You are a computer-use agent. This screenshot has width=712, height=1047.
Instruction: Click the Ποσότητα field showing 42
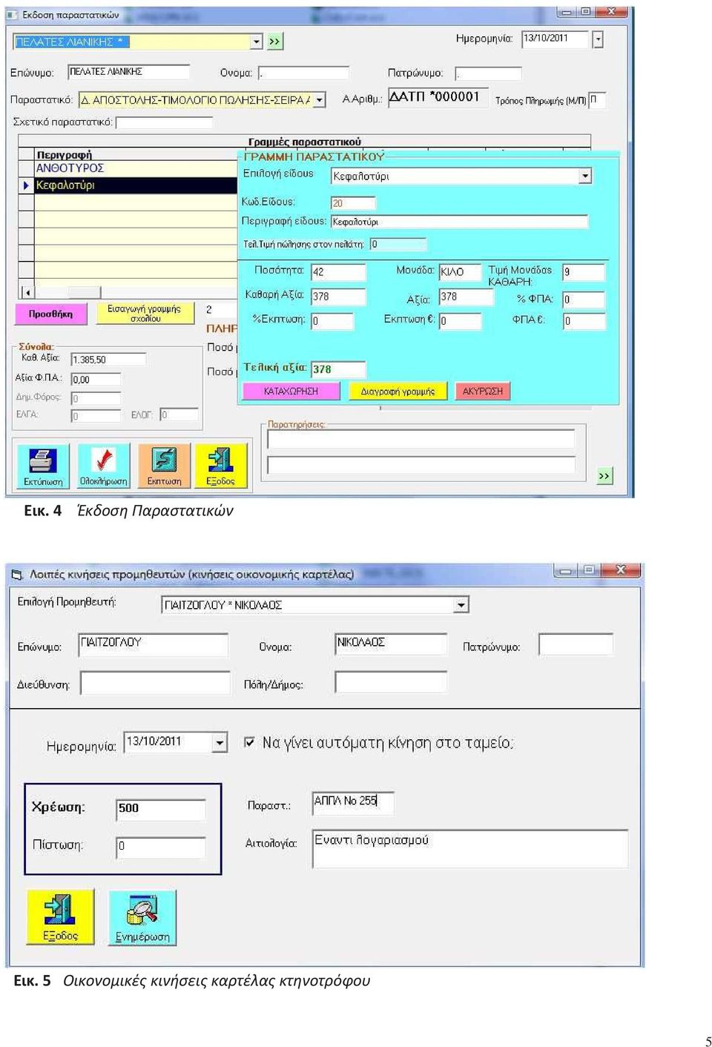click(338, 272)
